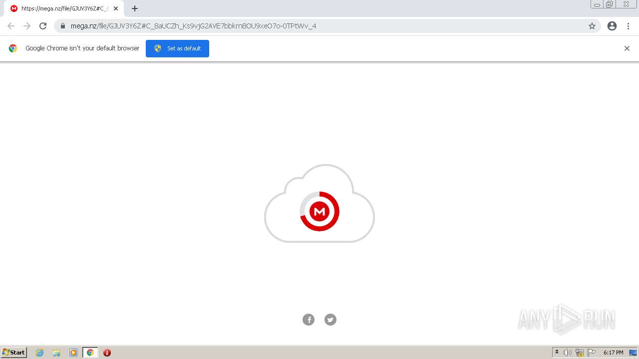Click the 6:17 PM clock
639x359 pixels.
click(613, 353)
